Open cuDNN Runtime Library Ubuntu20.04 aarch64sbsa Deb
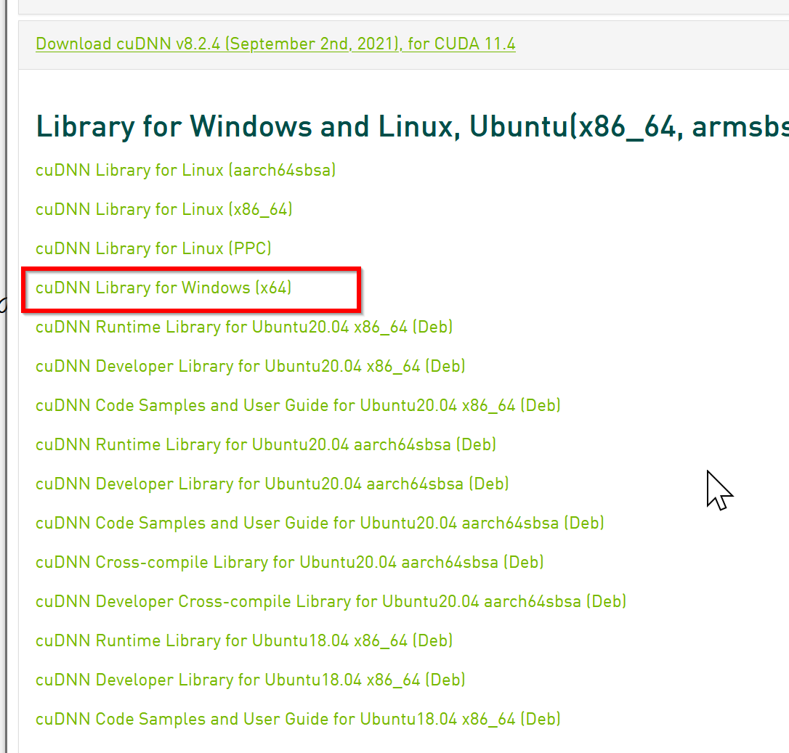This screenshot has width=789, height=753. (x=266, y=444)
